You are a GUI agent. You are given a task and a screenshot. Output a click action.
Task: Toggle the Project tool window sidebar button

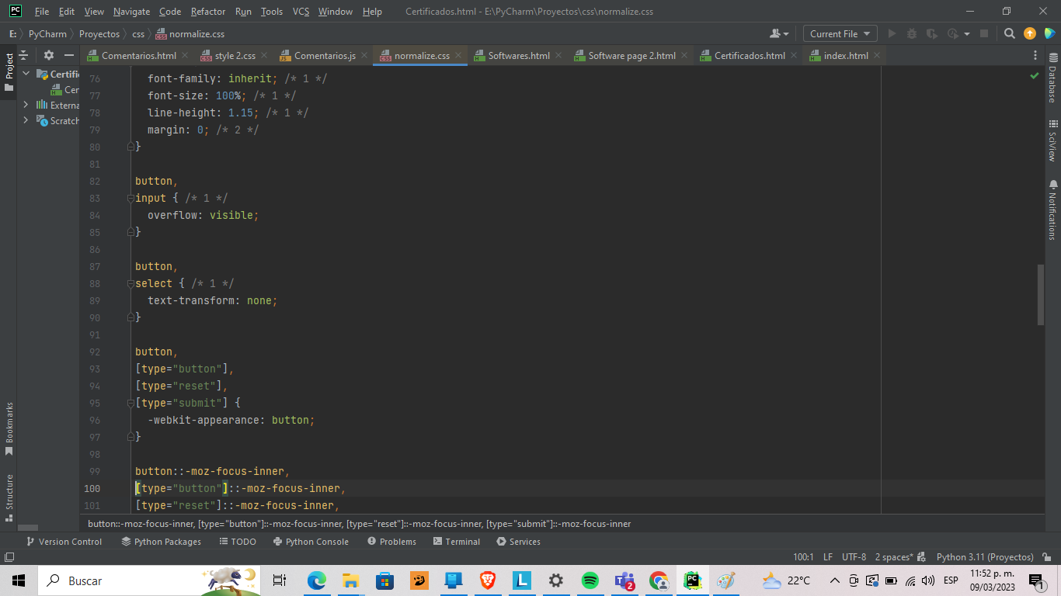click(x=9, y=71)
